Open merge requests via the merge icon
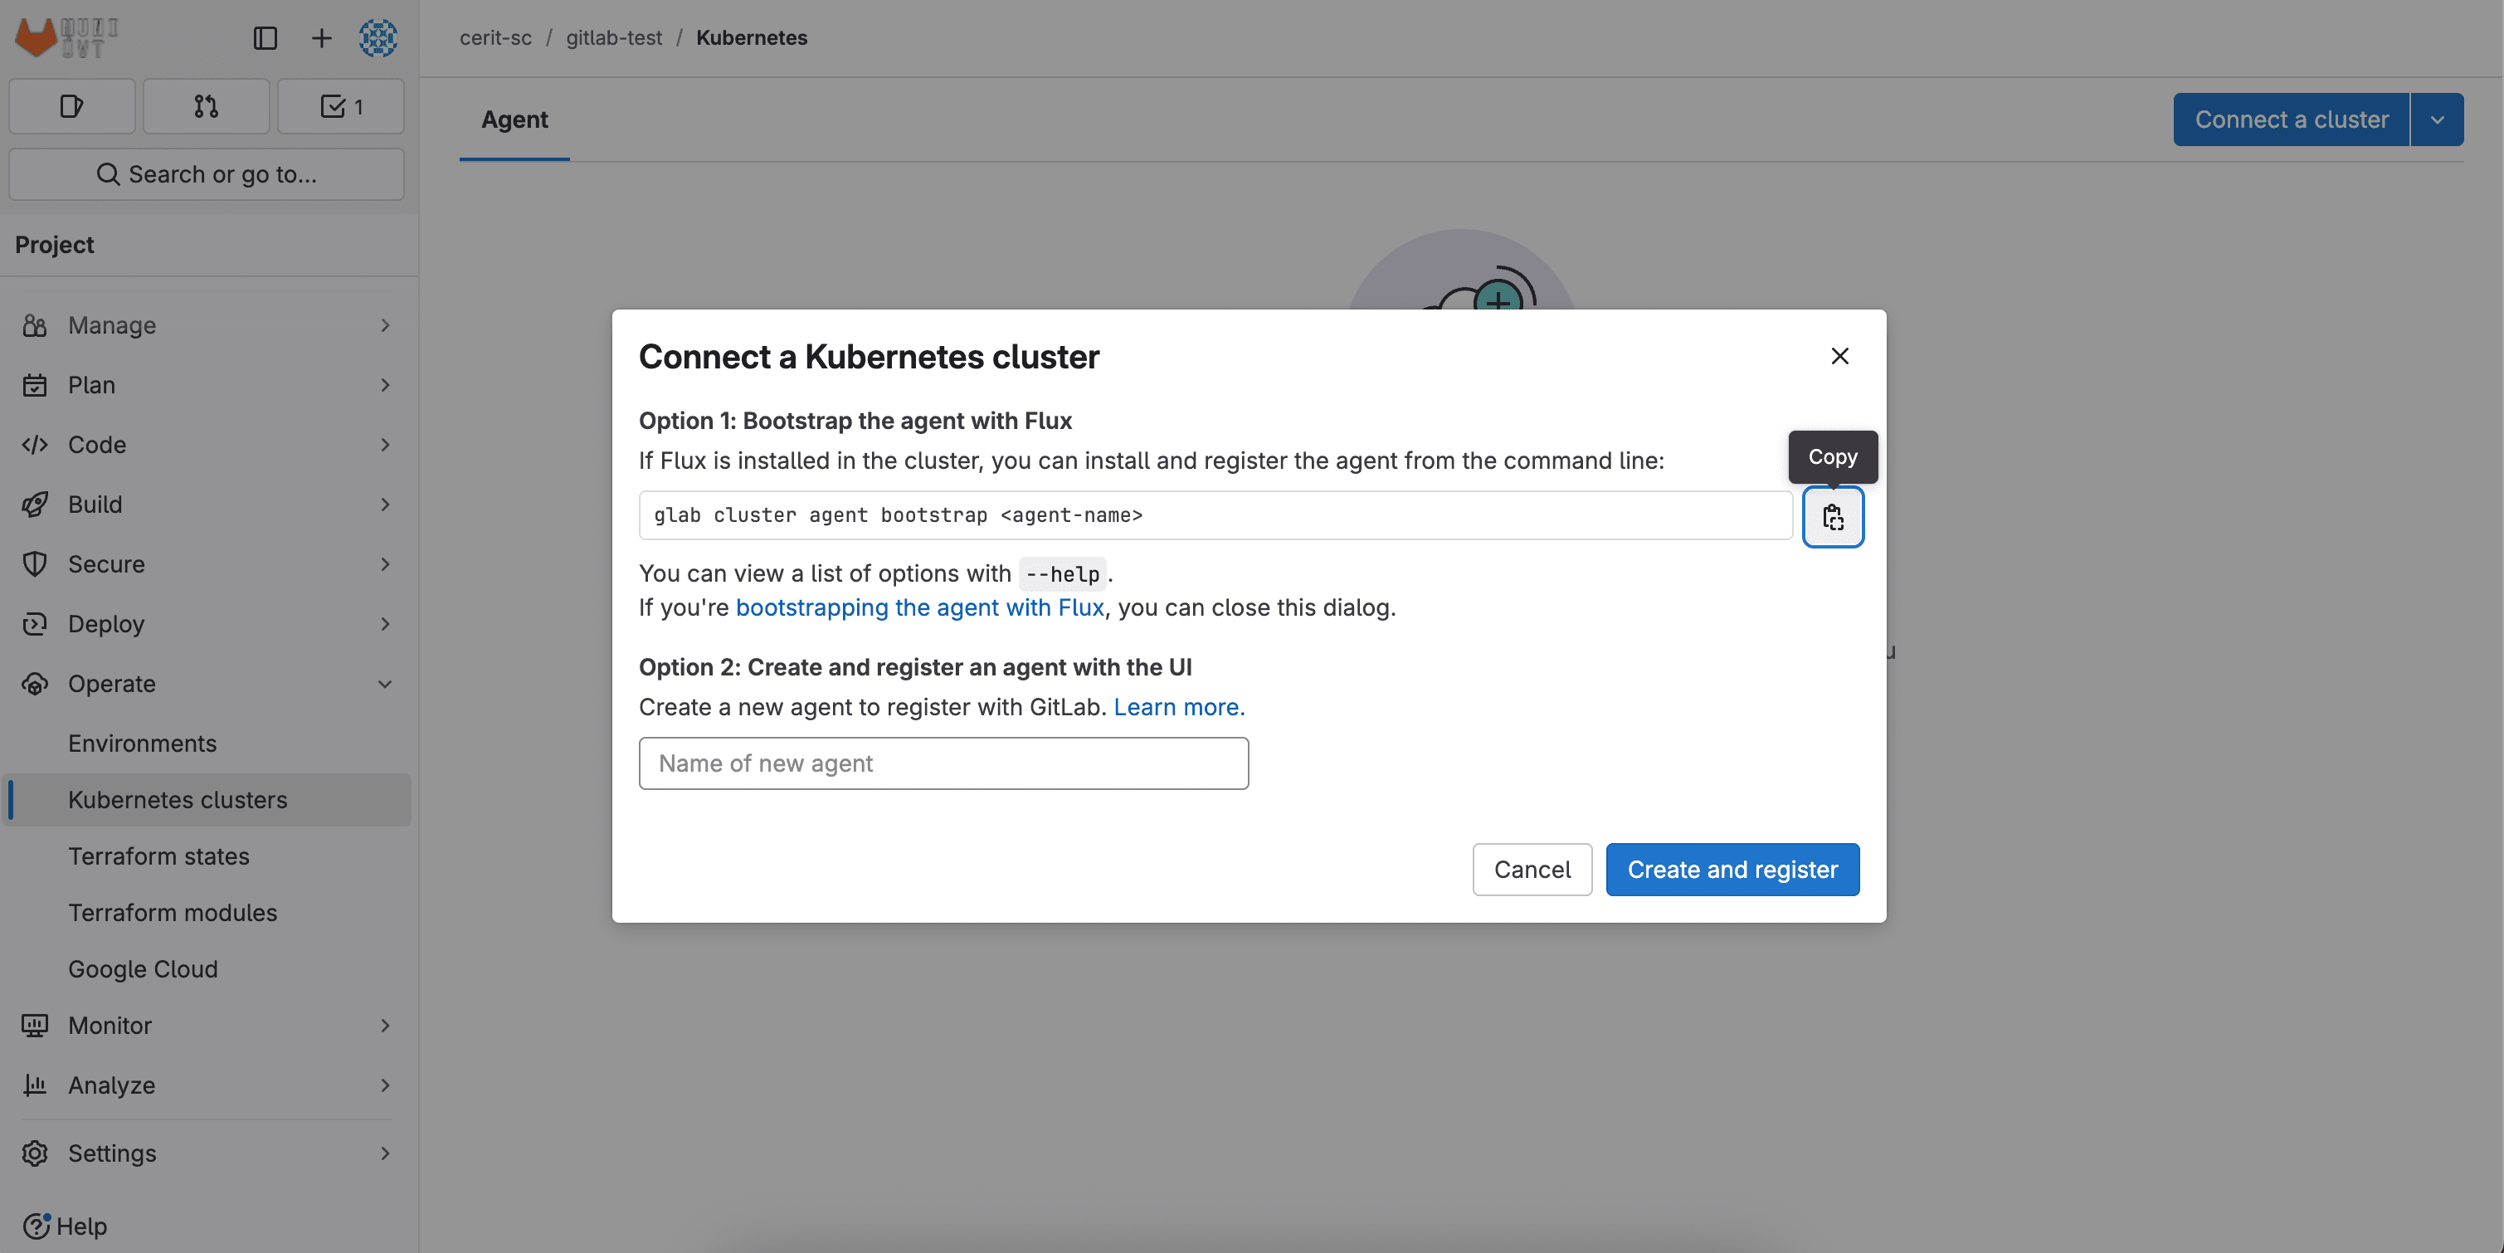2504x1253 pixels. click(206, 106)
